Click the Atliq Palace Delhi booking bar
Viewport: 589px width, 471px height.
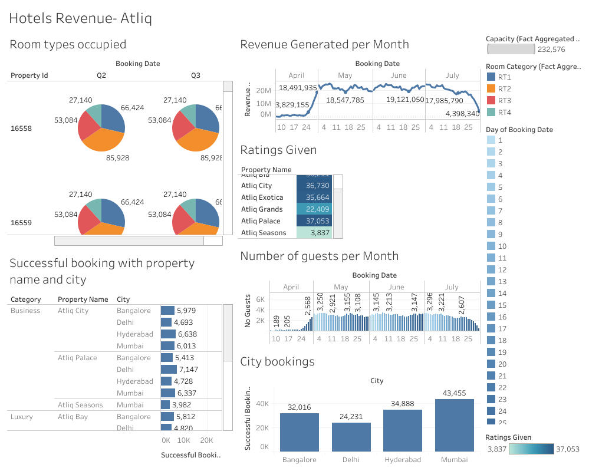(169, 370)
